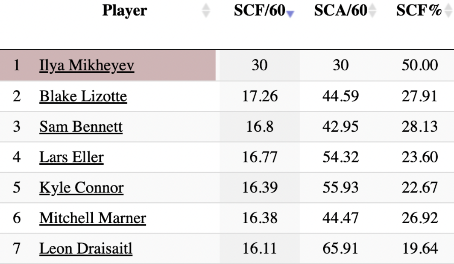Sort by the SCF% column header
The image size is (454, 264).
419,11
